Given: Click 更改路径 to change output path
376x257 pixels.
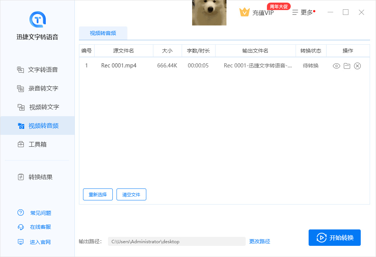Looking at the screenshot, I should tap(259, 241).
